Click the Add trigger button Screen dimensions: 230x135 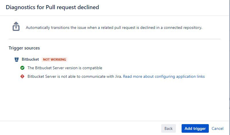[195, 128]
